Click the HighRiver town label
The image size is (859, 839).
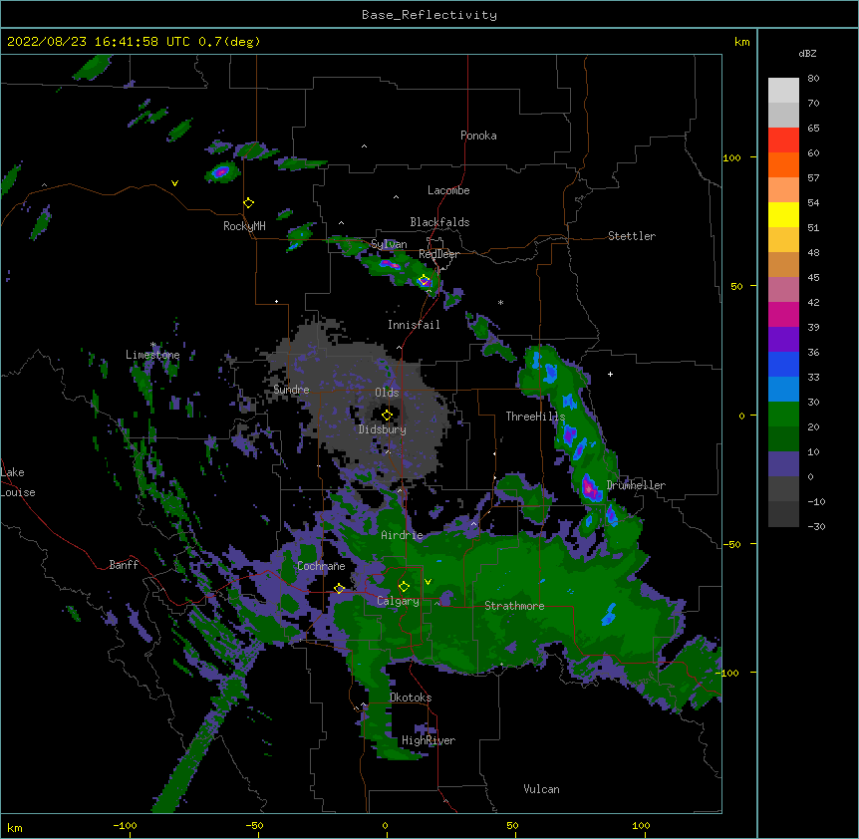click(429, 740)
